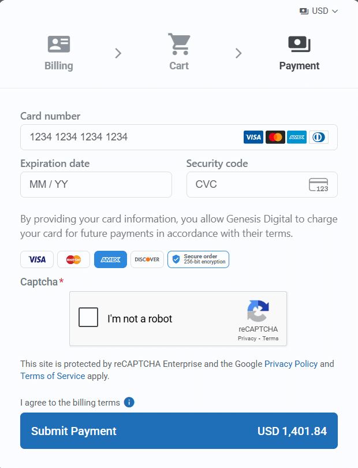Open the Terms of Service link
Screen dimensions: 358x468
[x=53, y=376]
